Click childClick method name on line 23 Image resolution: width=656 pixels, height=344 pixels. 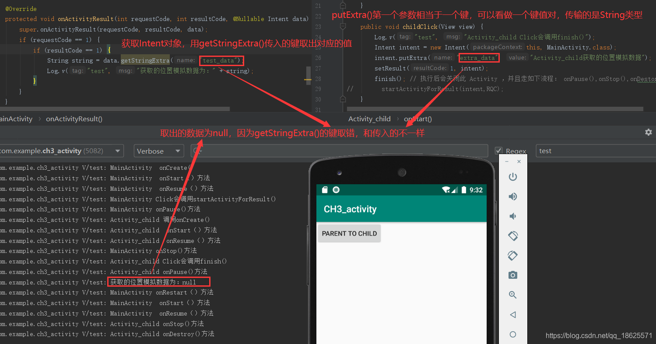(420, 27)
